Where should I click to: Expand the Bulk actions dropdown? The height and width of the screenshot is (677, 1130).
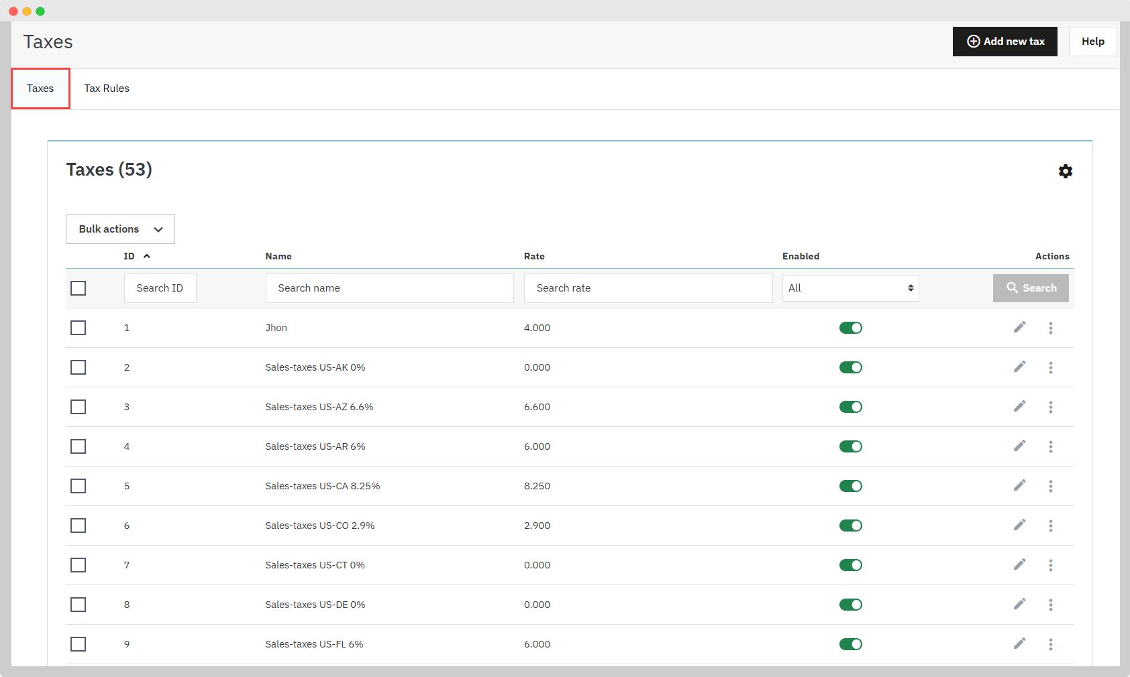pos(120,229)
